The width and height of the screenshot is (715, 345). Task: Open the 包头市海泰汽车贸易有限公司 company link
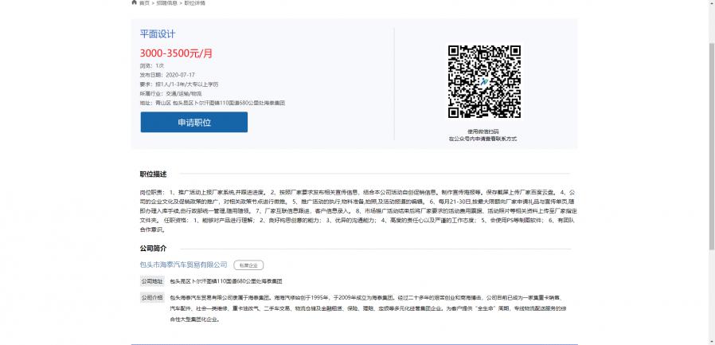(x=184, y=265)
